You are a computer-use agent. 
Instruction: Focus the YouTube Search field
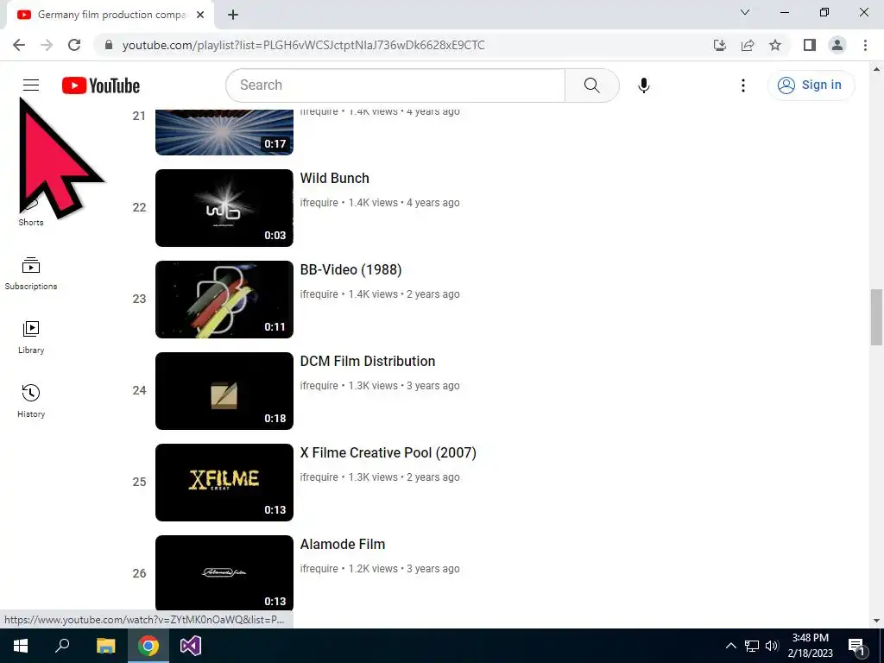tap(395, 85)
